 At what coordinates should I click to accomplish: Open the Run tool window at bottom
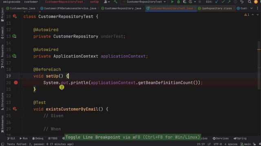click(x=24, y=138)
